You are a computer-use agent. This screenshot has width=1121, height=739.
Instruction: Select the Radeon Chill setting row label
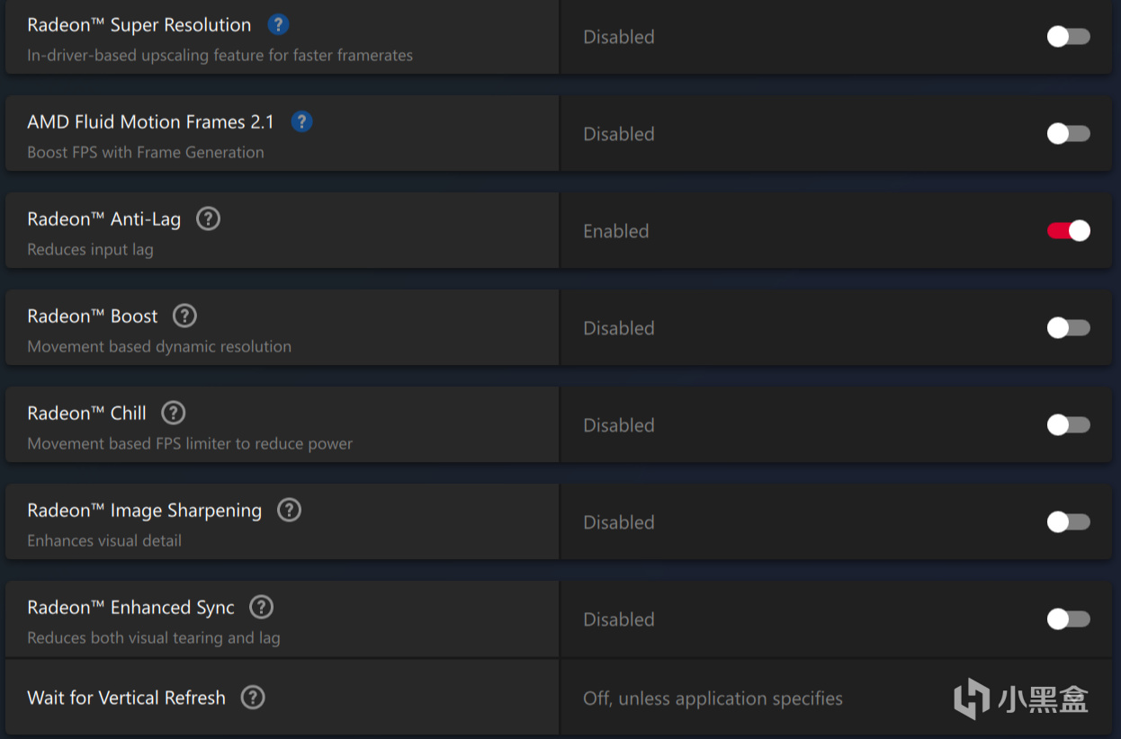click(x=86, y=414)
